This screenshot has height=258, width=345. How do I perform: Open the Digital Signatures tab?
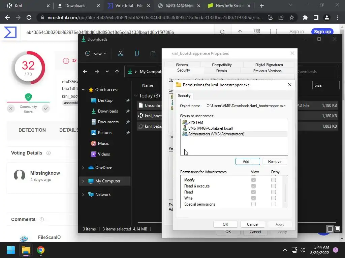tap(269, 65)
